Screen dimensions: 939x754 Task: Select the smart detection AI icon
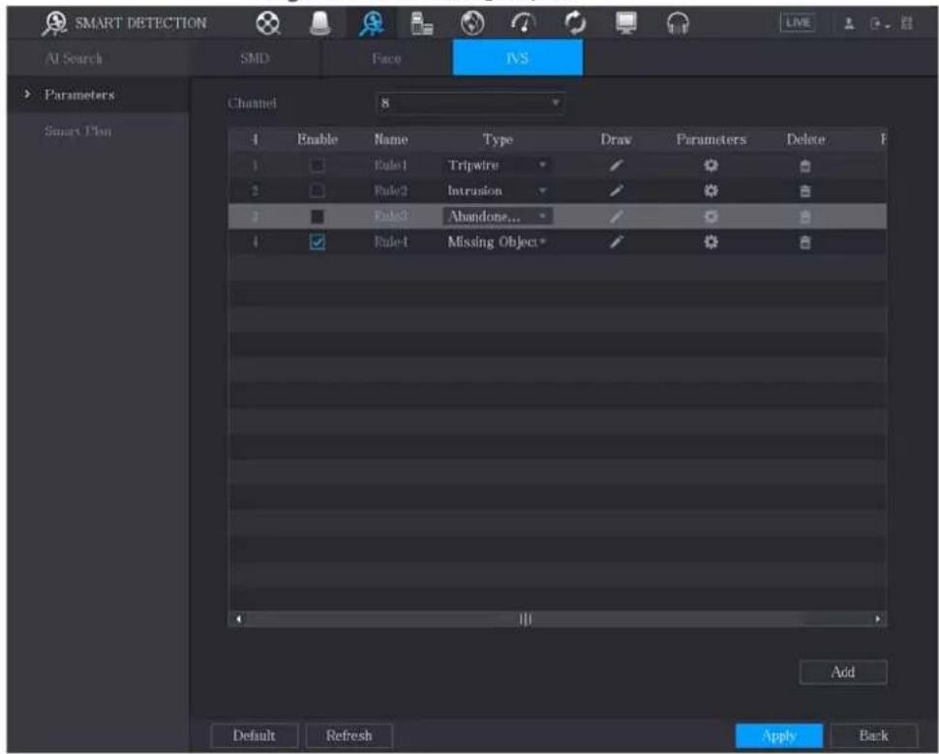click(x=372, y=24)
